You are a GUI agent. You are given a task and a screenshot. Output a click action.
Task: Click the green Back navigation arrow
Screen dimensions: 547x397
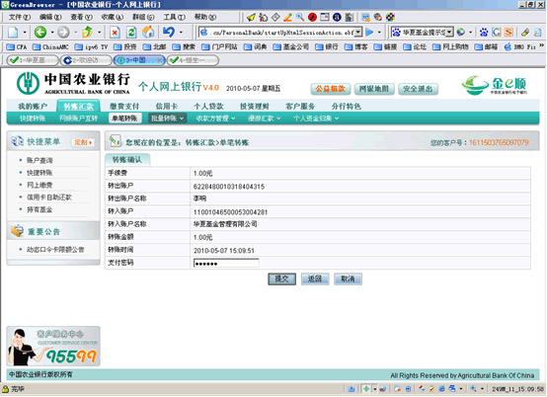click(40, 32)
